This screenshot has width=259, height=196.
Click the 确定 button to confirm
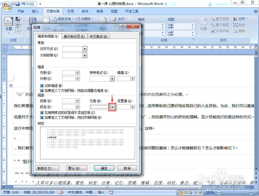[x=104, y=169]
